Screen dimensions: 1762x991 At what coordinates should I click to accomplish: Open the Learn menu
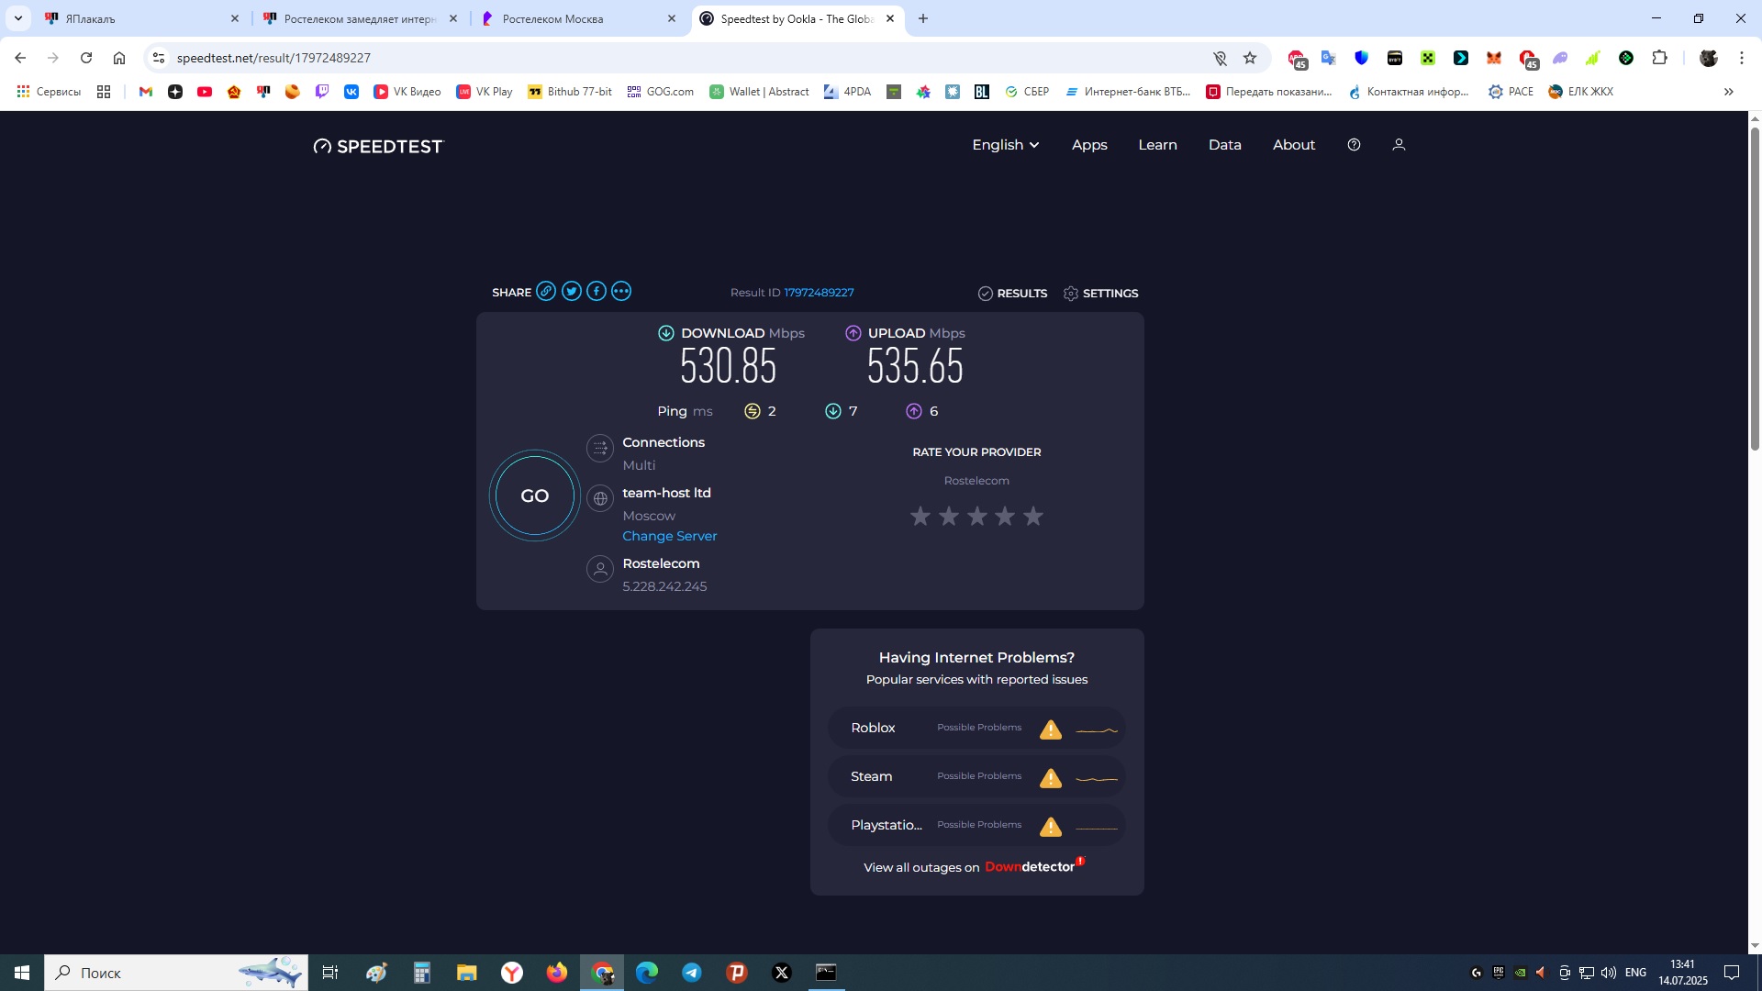click(x=1157, y=145)
